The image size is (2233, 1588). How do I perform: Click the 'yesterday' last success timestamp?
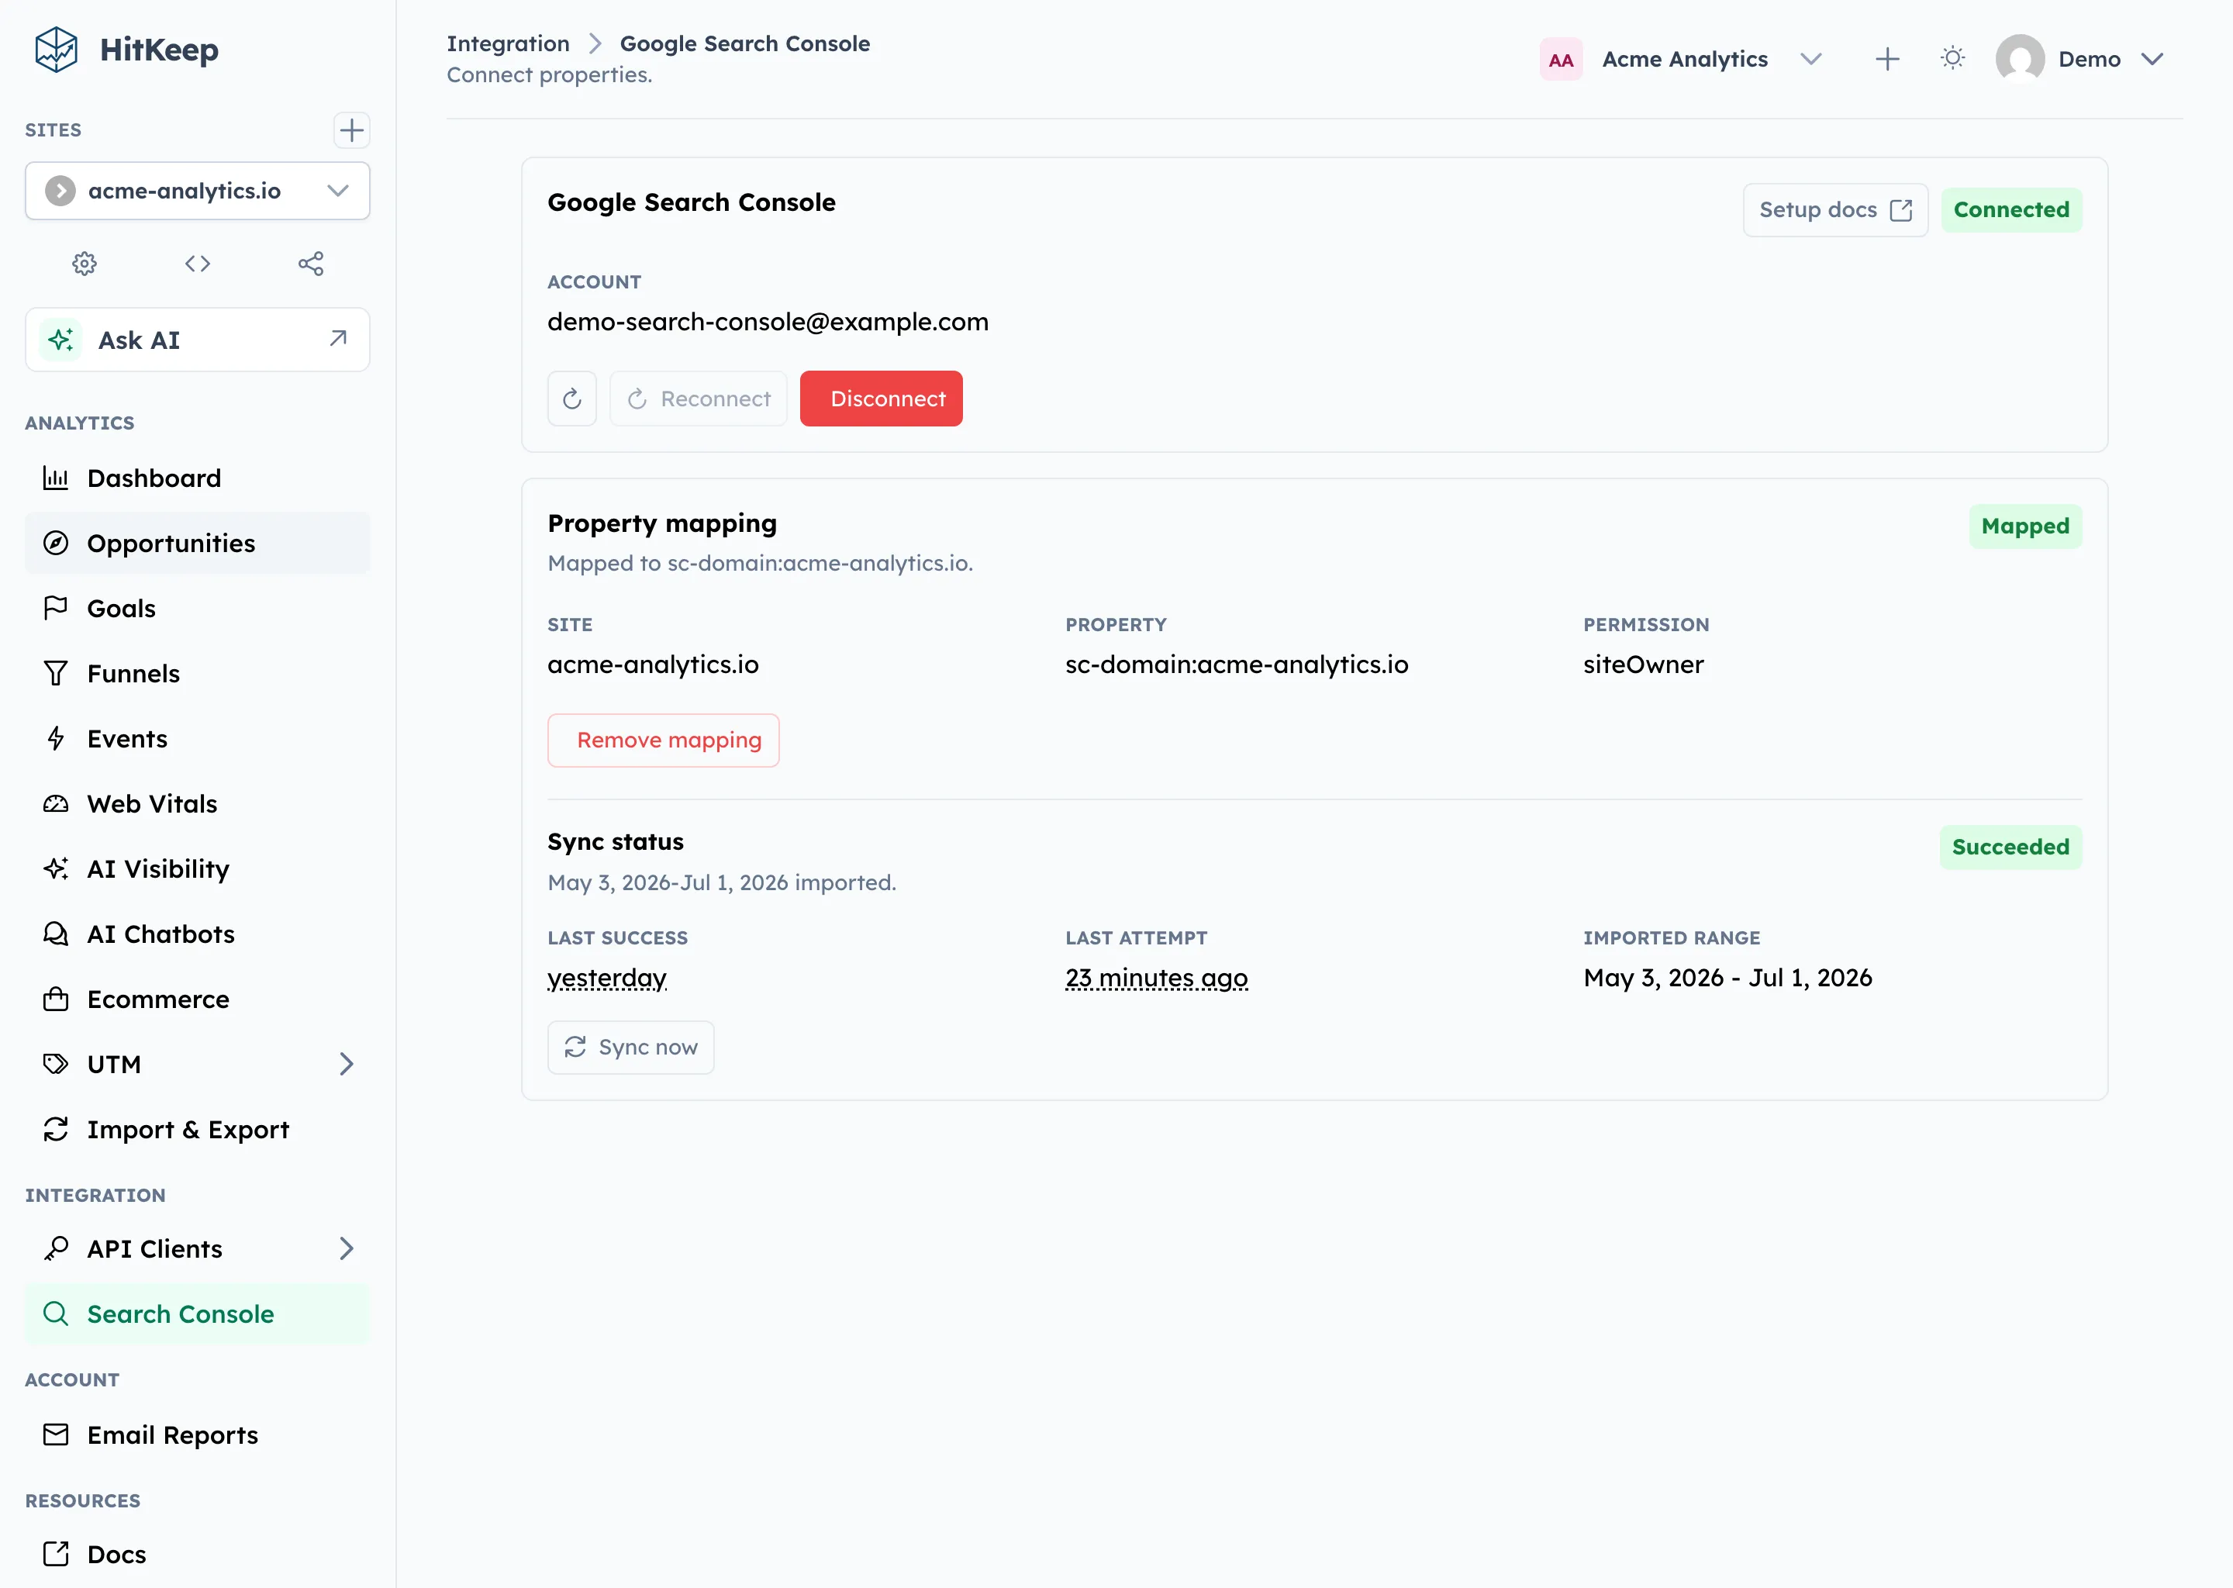tap(607, 978)
